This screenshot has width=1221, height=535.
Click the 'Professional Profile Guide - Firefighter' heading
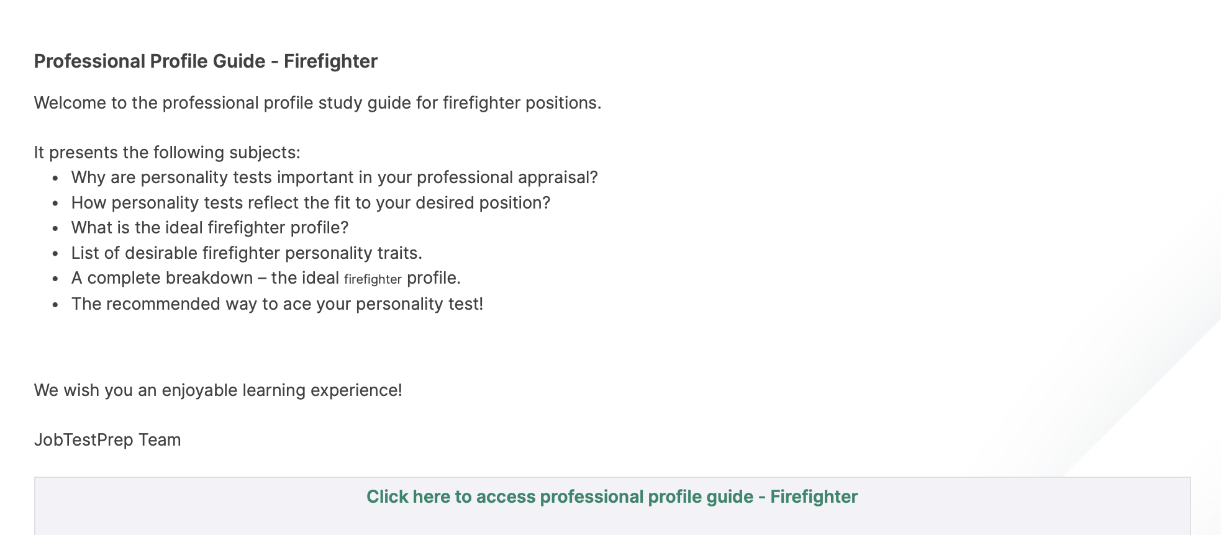(206, 61)
